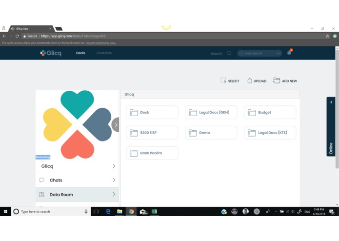The height and width of the screenshot is (241, 339).
Task: Click the browser address bar URL
Action: click(73, 36)
